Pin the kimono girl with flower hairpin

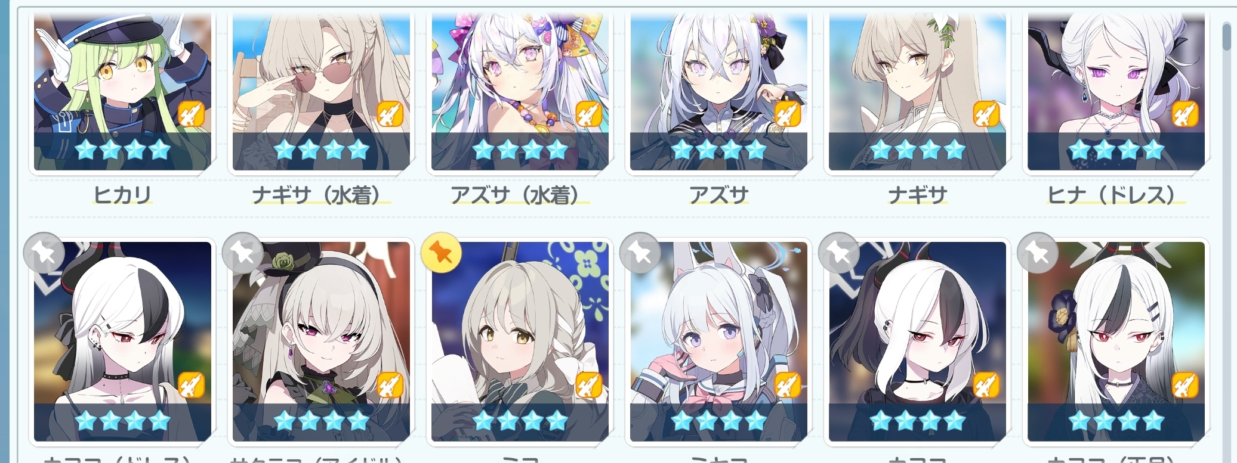tap(1038, 253)
